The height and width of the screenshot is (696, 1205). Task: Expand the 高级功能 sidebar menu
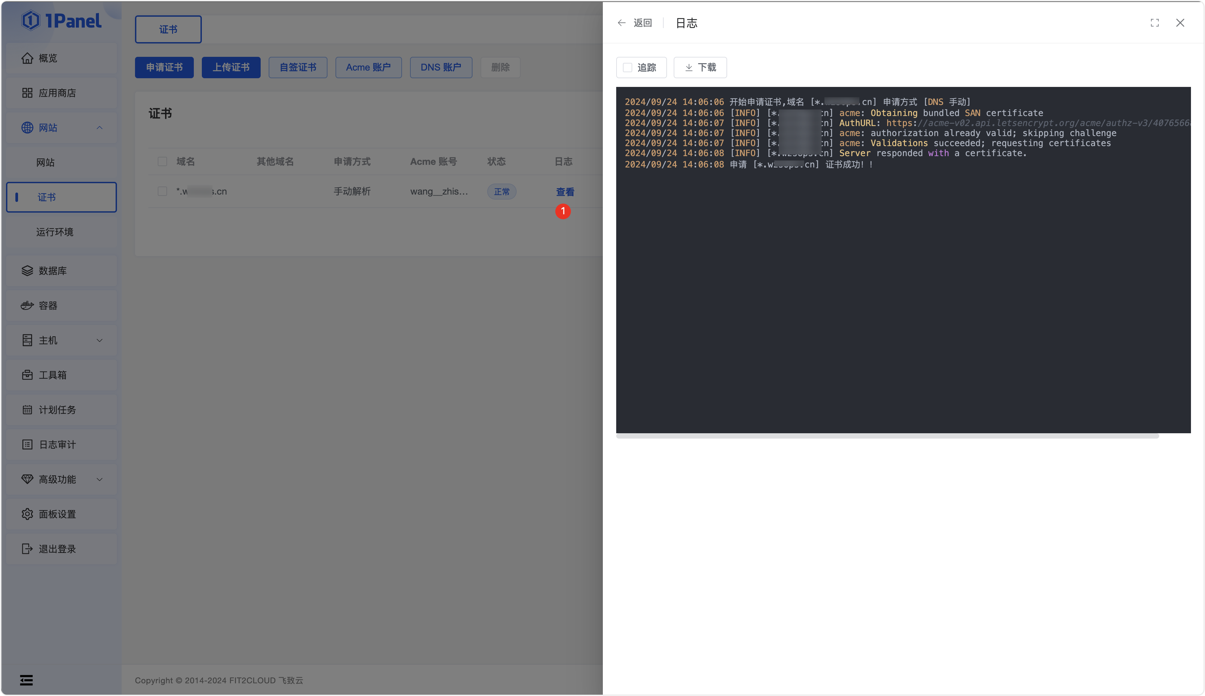(x=99, y=479)
